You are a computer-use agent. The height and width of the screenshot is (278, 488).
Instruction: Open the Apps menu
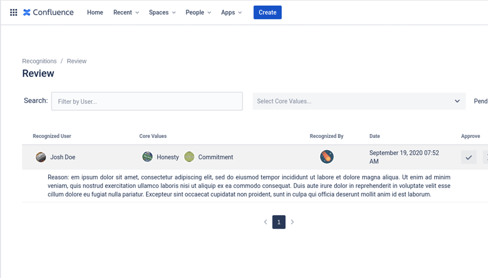(x=231, y=12)
